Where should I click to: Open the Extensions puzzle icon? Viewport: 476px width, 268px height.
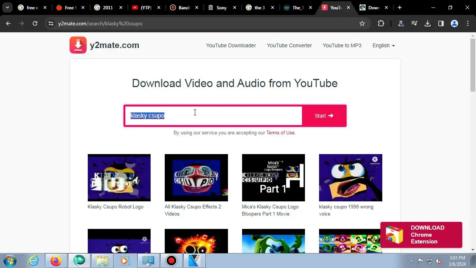pyautogui.click(x=381, y=23)
